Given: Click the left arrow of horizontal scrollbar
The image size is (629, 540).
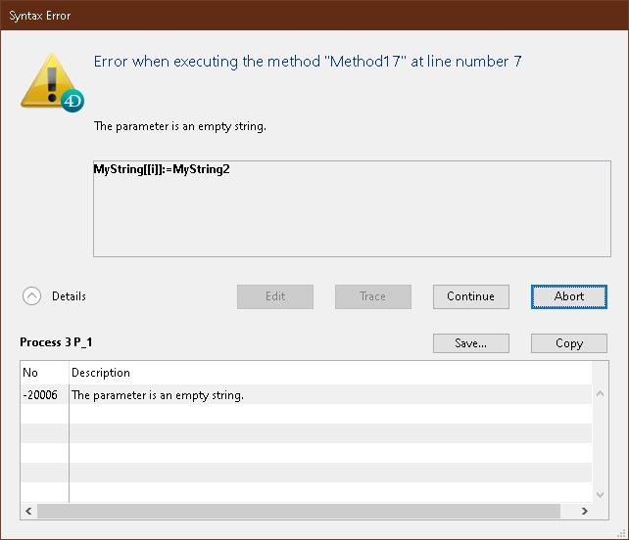Looking at the screenshot, I should click(28, 512).
